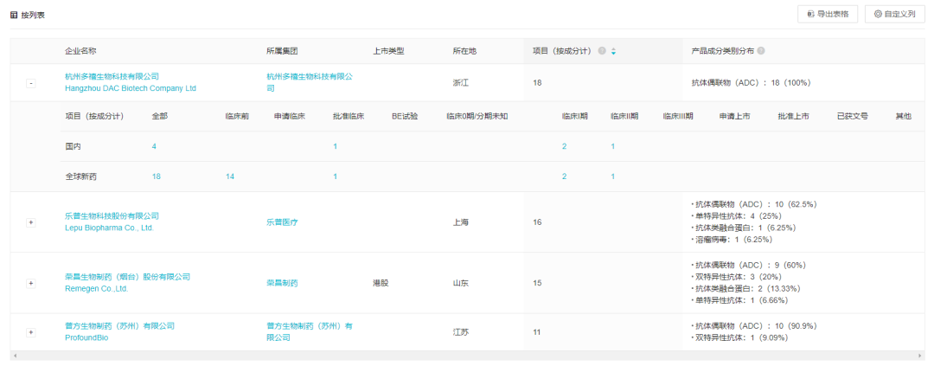Open 所属集团 link for 杭州多禧生物
Image resolution: width=934 pixels, height=366 pixels.
point(309,83)
